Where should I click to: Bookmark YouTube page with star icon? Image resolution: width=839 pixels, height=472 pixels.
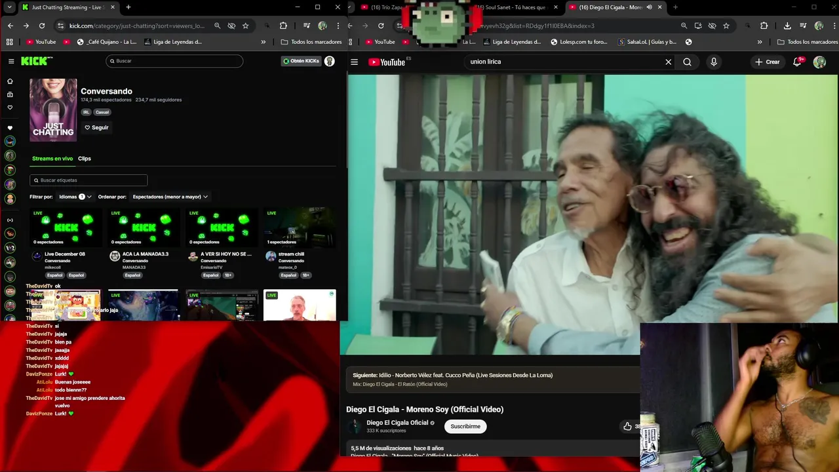click(726, 26)
